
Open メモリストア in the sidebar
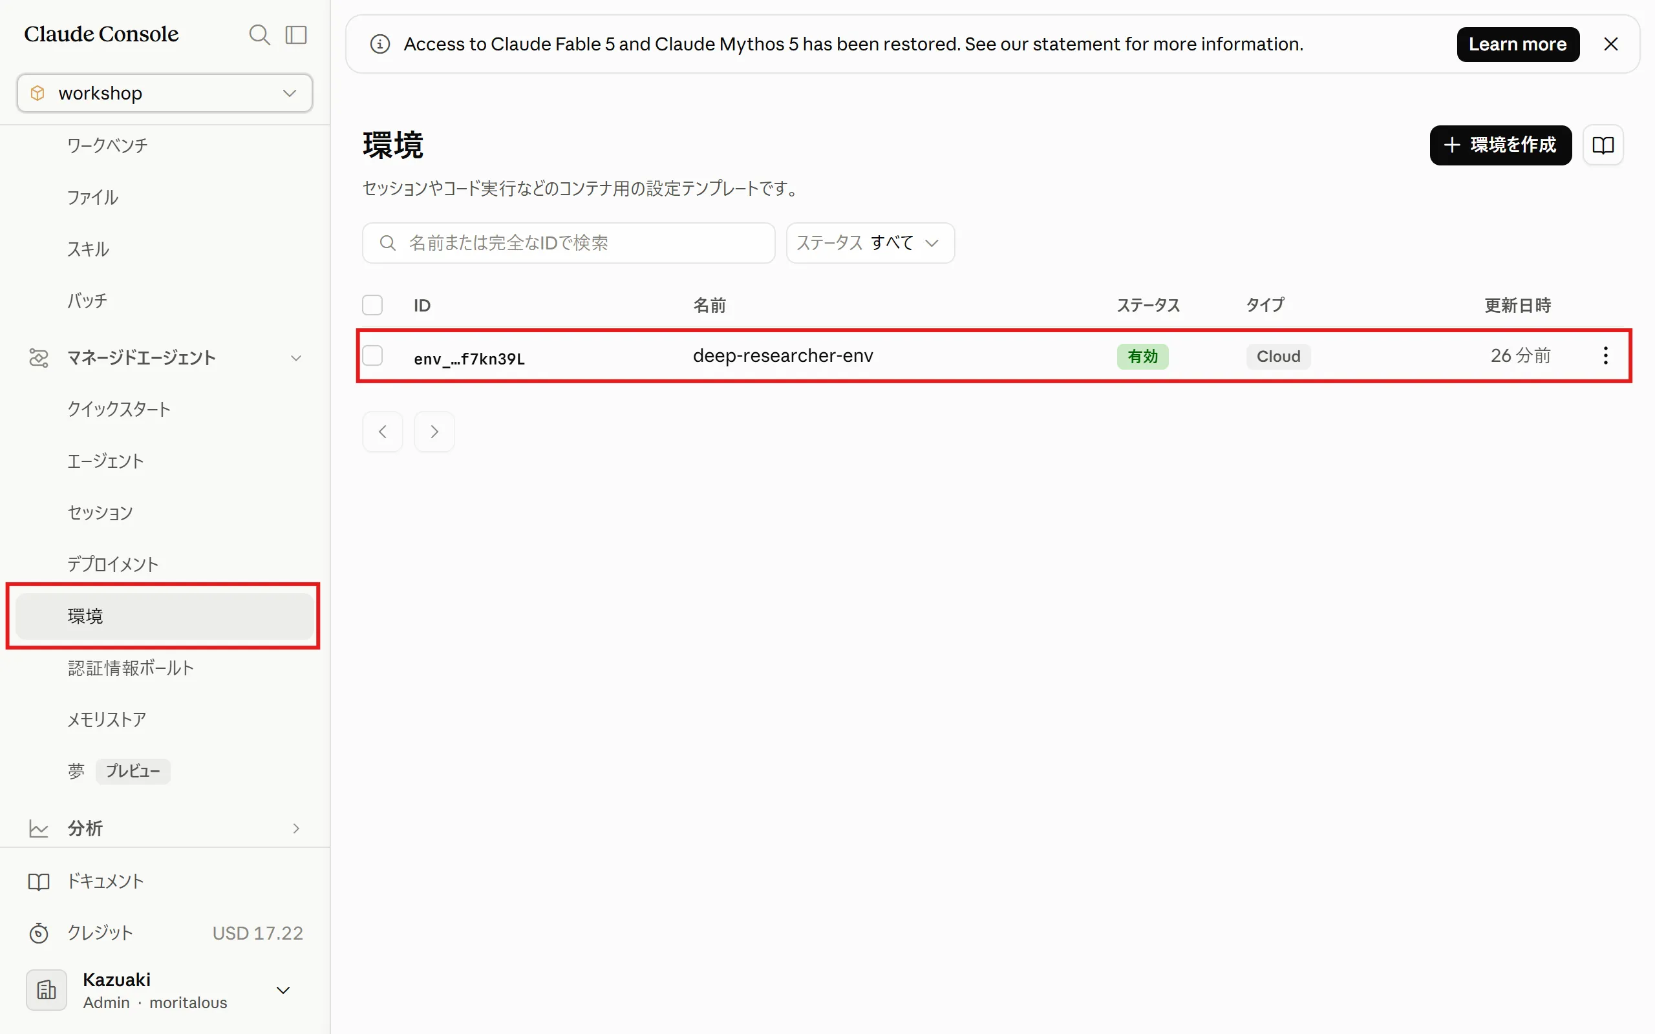click(x=107, y=719)
